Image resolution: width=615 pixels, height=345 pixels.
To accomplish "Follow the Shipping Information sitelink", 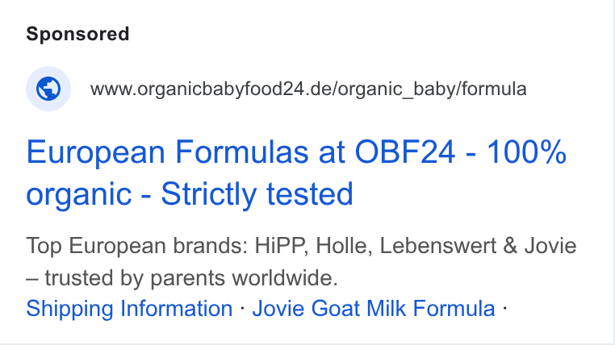I will point(129,308).
